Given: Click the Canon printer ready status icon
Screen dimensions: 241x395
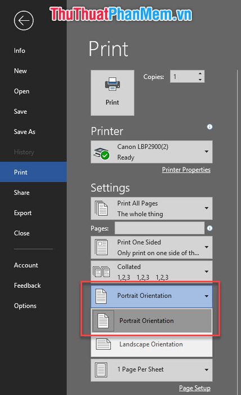Looking at the screenshot, I should (101, 153).
